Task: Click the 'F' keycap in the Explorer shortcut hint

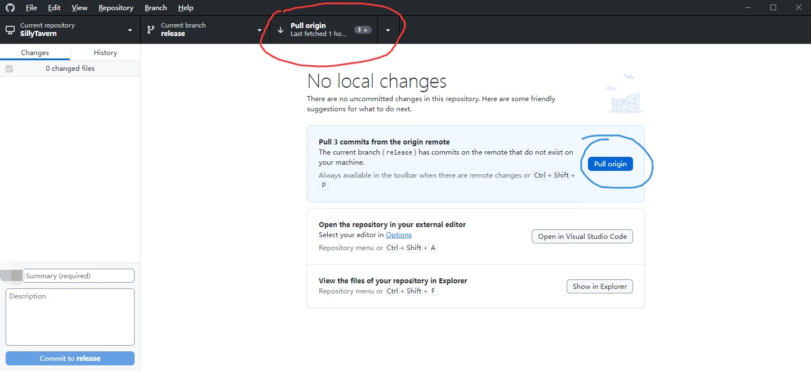Action: coord(433,291)
